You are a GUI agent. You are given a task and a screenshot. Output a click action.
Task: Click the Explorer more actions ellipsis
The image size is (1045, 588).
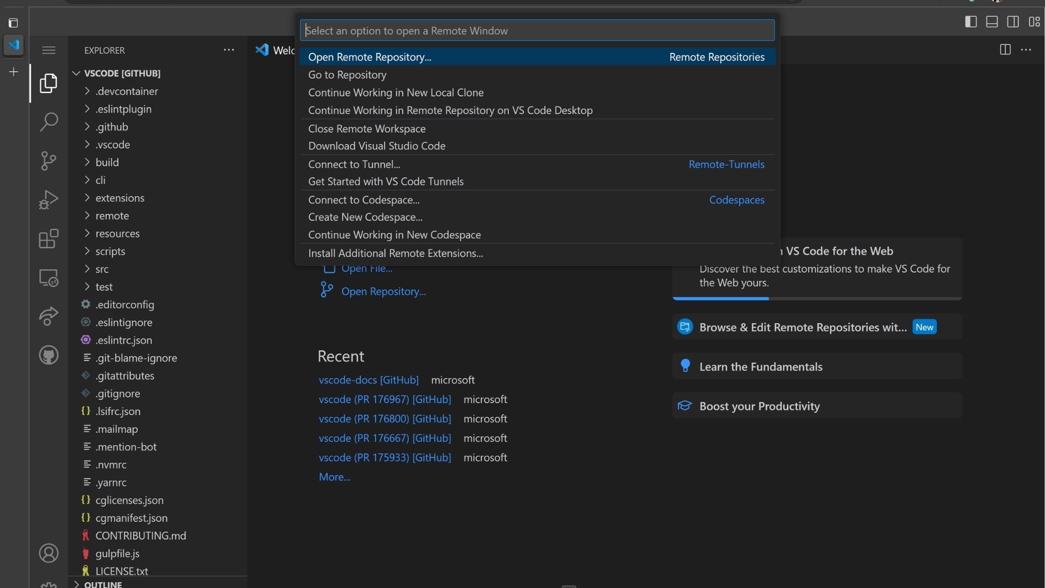click(229, 50)
